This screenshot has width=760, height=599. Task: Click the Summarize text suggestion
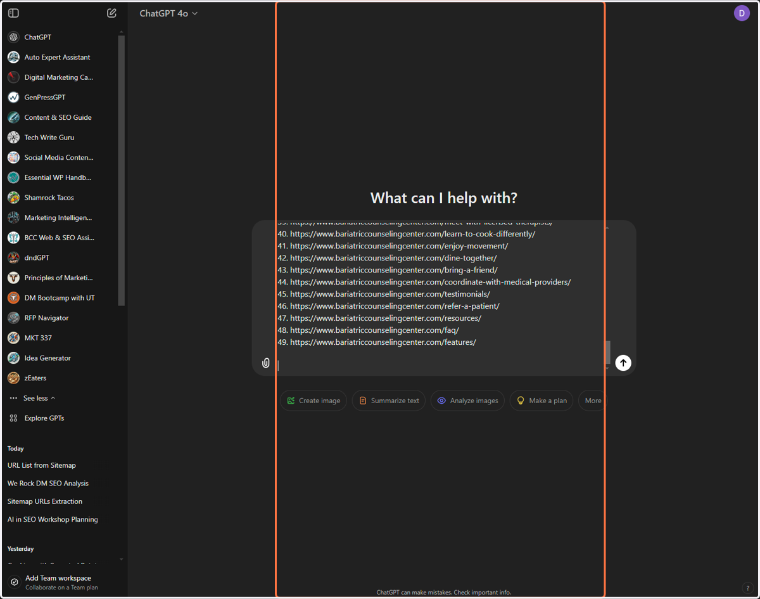389,401
